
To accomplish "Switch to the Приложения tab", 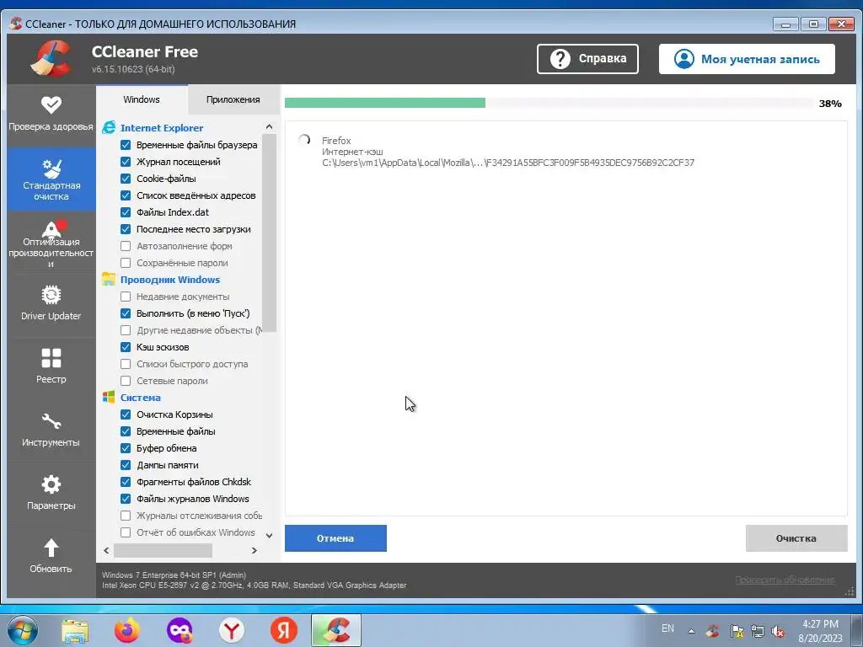I will click(233, 99).
